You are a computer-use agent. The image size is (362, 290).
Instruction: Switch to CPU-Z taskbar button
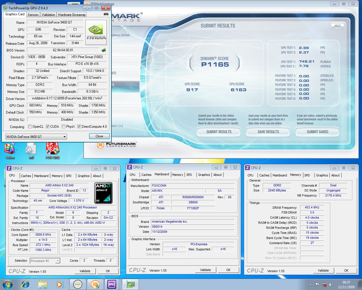112,284
